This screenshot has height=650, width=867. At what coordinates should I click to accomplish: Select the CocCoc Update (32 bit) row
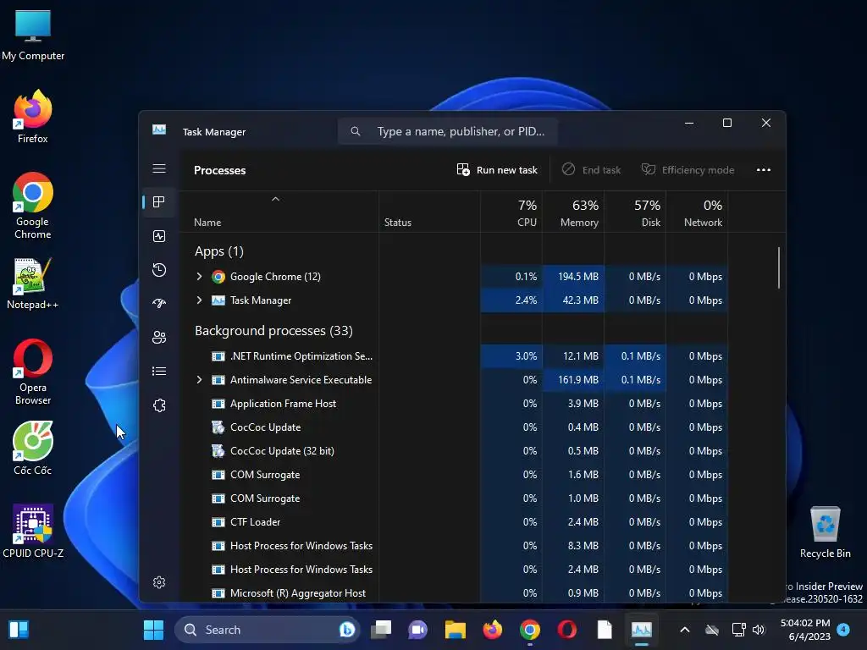[454, 451]
